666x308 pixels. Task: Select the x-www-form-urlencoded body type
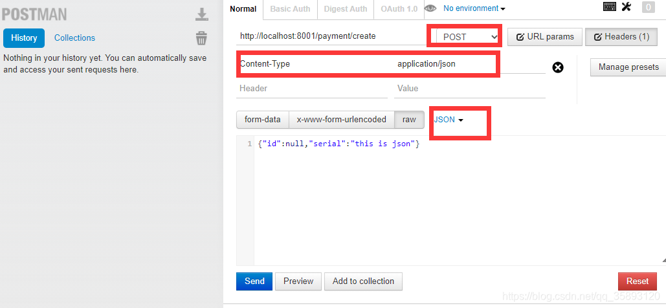tap(342, 119)
